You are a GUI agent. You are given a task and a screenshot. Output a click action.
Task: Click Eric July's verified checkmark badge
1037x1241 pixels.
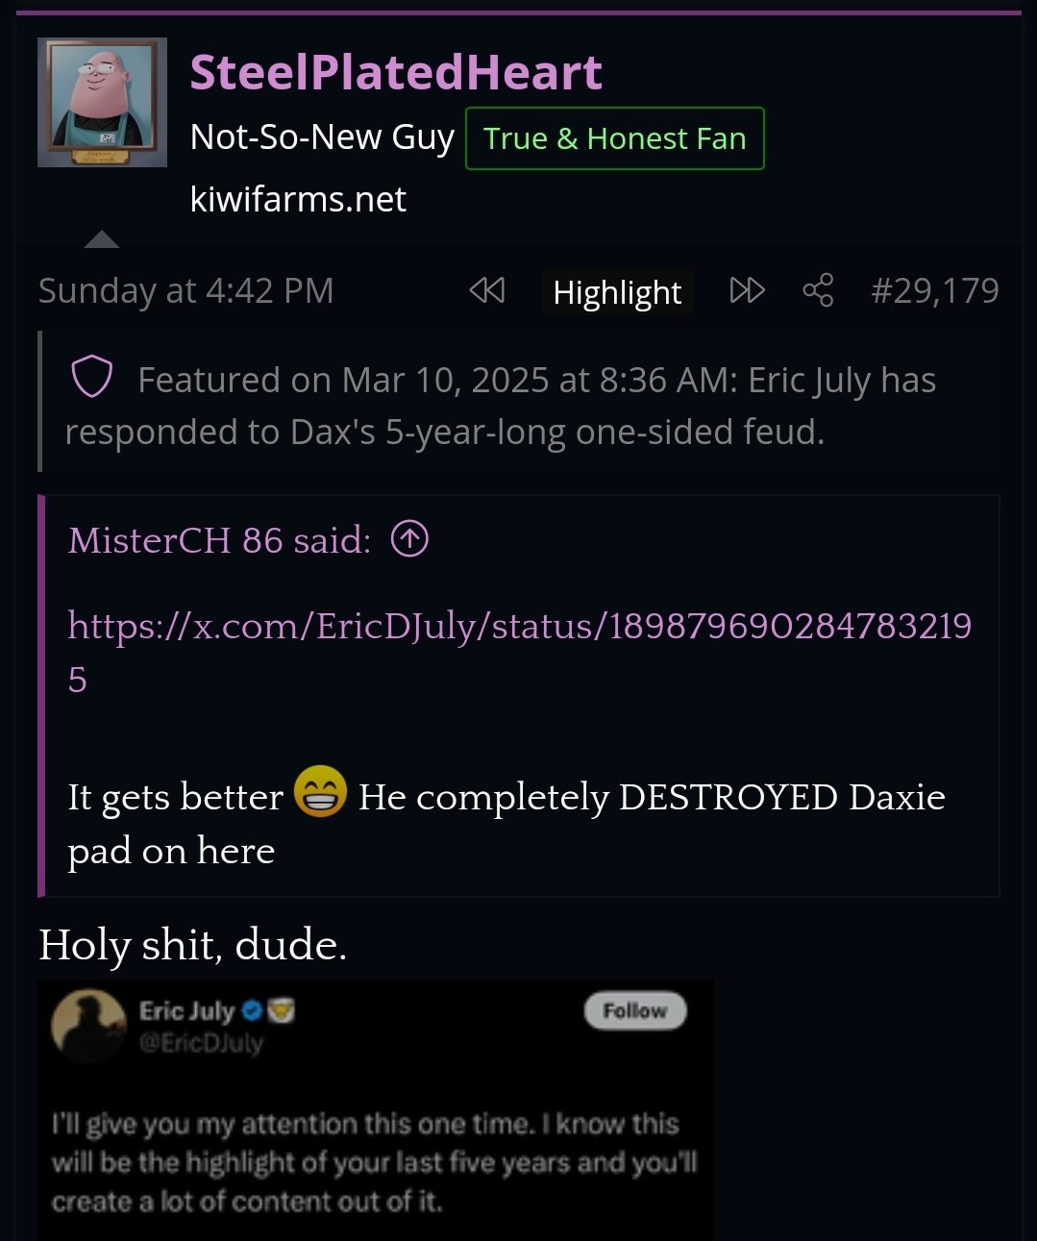click(252, 1011)
